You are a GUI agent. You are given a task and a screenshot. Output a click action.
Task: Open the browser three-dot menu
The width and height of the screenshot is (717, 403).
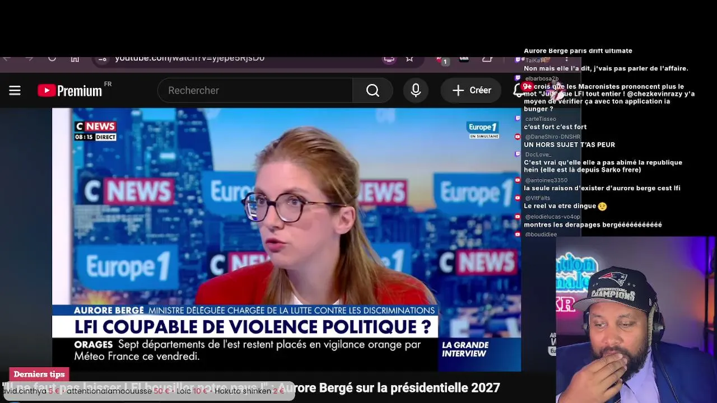tap(566, 58)
